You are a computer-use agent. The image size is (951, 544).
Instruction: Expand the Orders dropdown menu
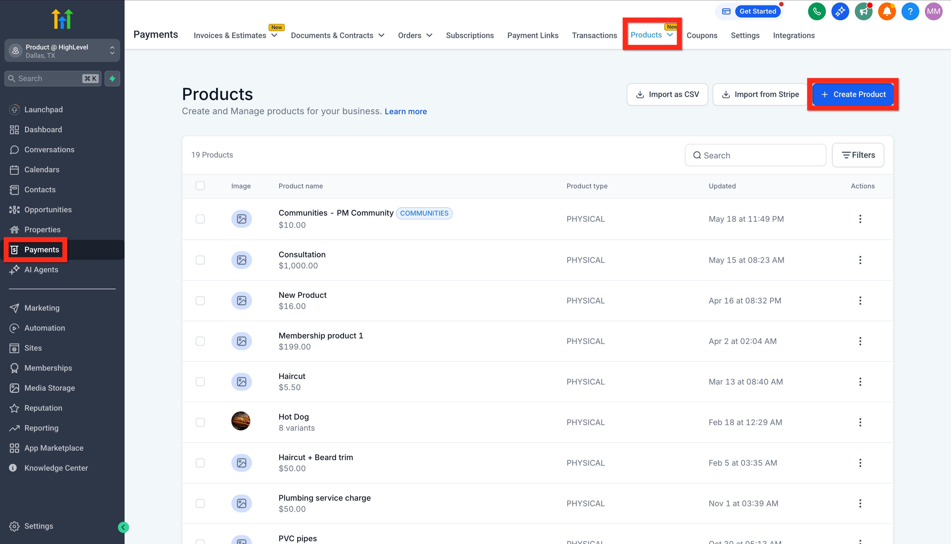415,36
